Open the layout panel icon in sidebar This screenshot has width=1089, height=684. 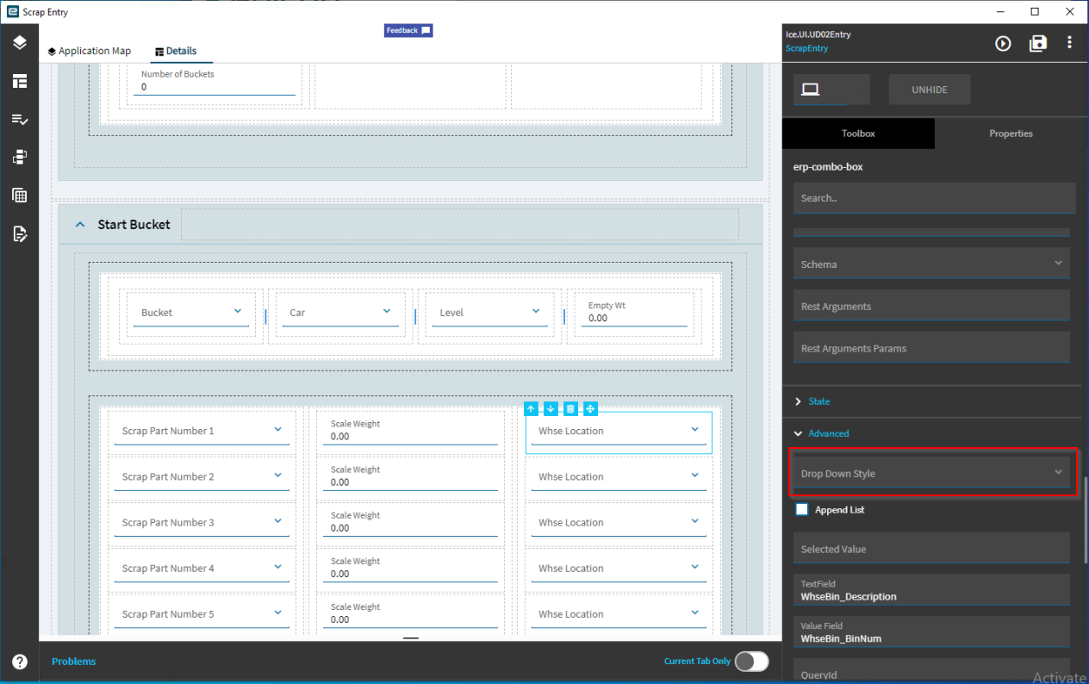[20, 82]
